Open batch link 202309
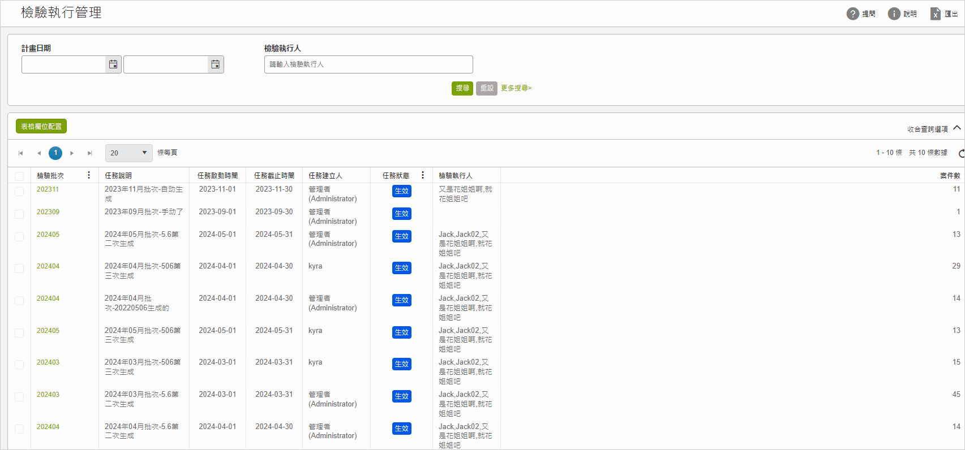The image size is (965, 450). [x=48, y=212]
